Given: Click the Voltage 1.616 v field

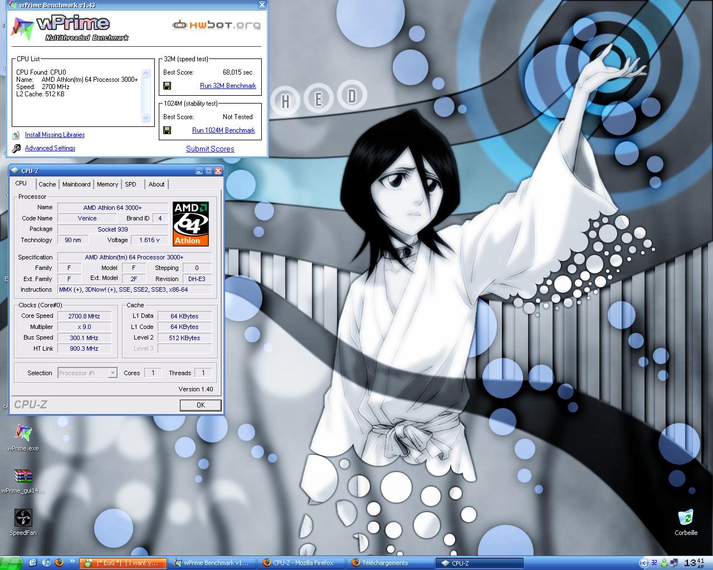Looking at the screenshot, I should pyautogui.click(x=149, y=240).
